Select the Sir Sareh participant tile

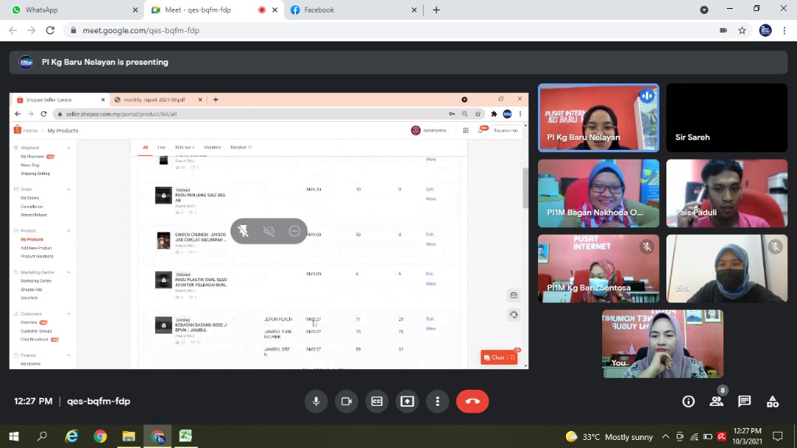(727, 117)
